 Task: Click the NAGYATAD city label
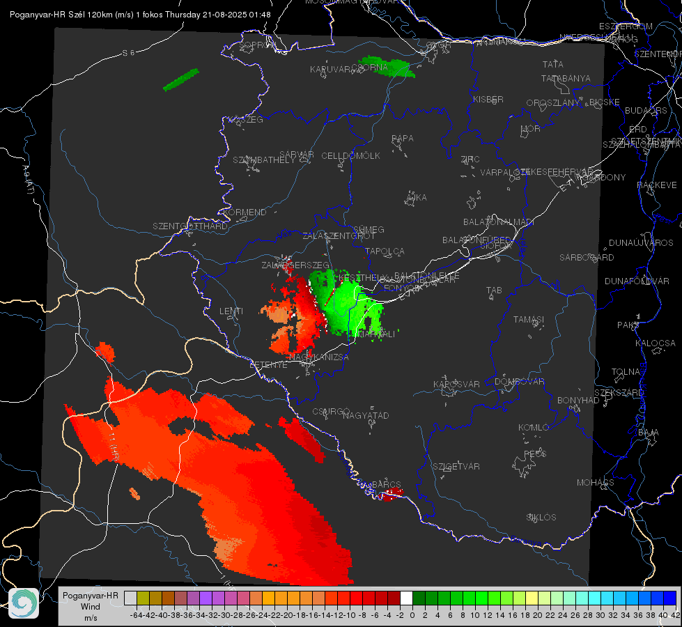click(x=366, y=415)
